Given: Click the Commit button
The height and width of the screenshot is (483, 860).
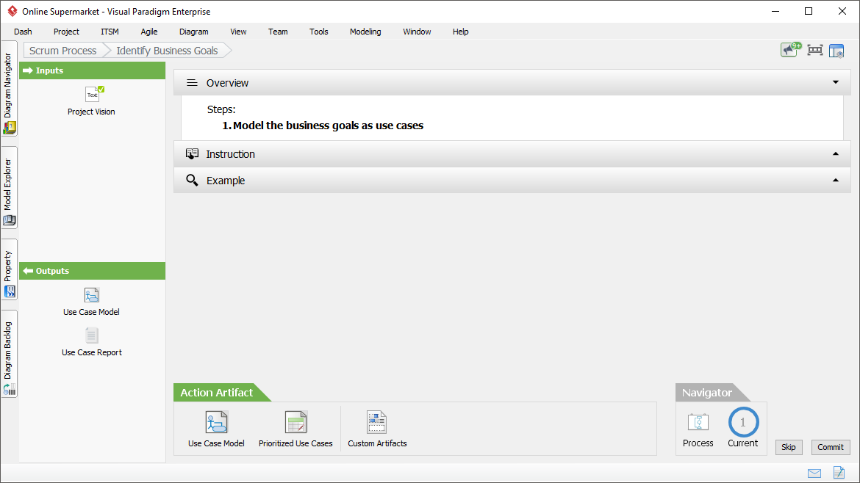Looking at the screenshot, I should 831,447.
